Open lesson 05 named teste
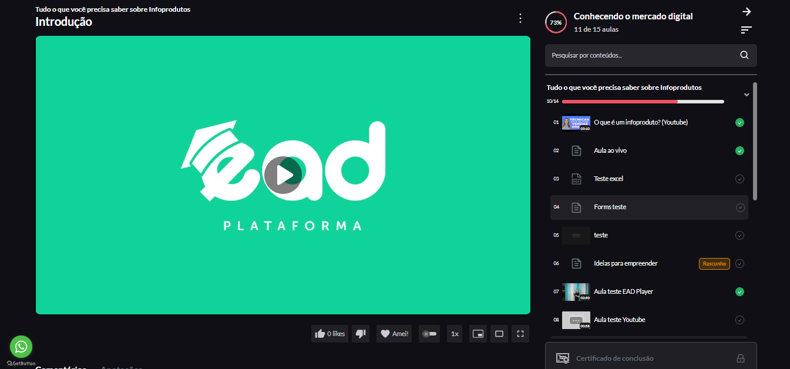Image resolution: width=790 pixels, height=369 pixels. point(601,235)
